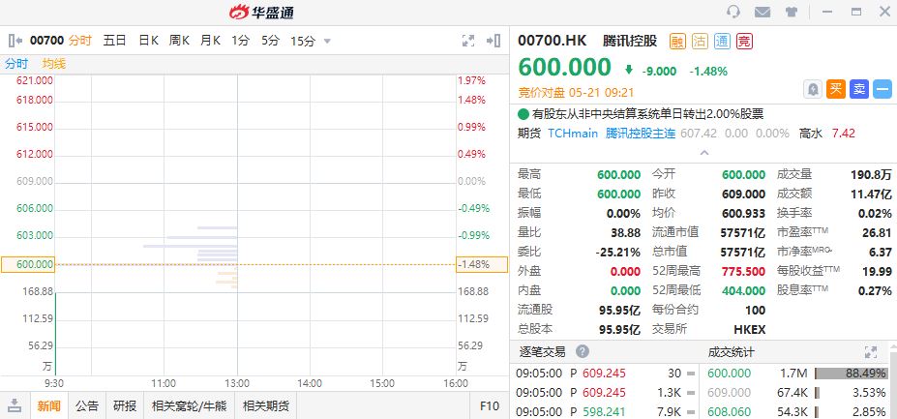
Task: Switch to 日K daily candlestick chart
Action: coord(148,41)
